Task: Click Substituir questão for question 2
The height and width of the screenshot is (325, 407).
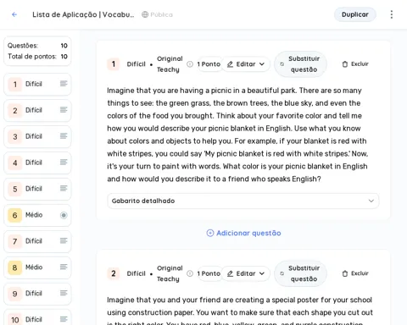Action: point(300,273)
